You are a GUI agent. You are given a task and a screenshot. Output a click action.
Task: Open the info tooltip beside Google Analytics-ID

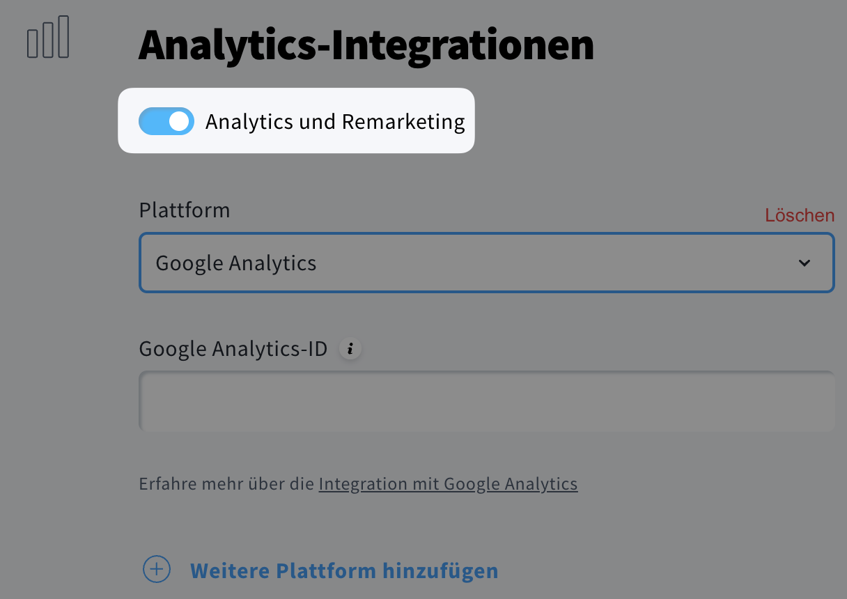(350, 348)
